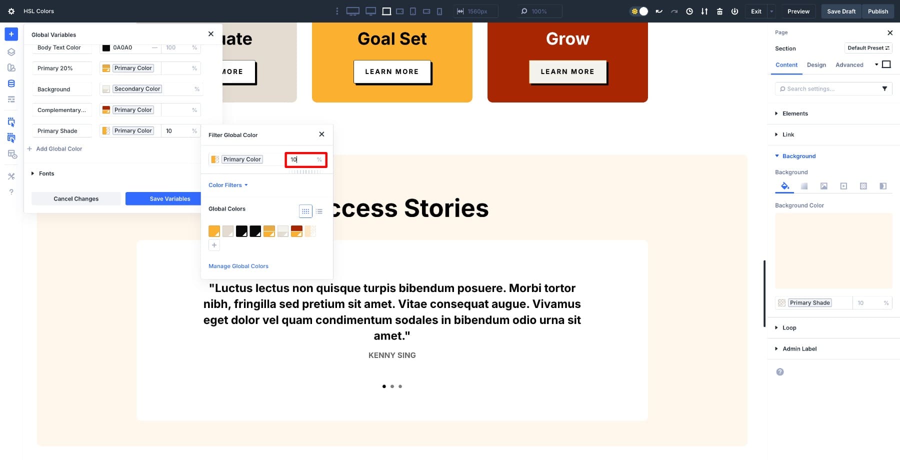Screen dimensions: 900x460
Task: Open the Color Filters dropdown
Action: point(228,185)
